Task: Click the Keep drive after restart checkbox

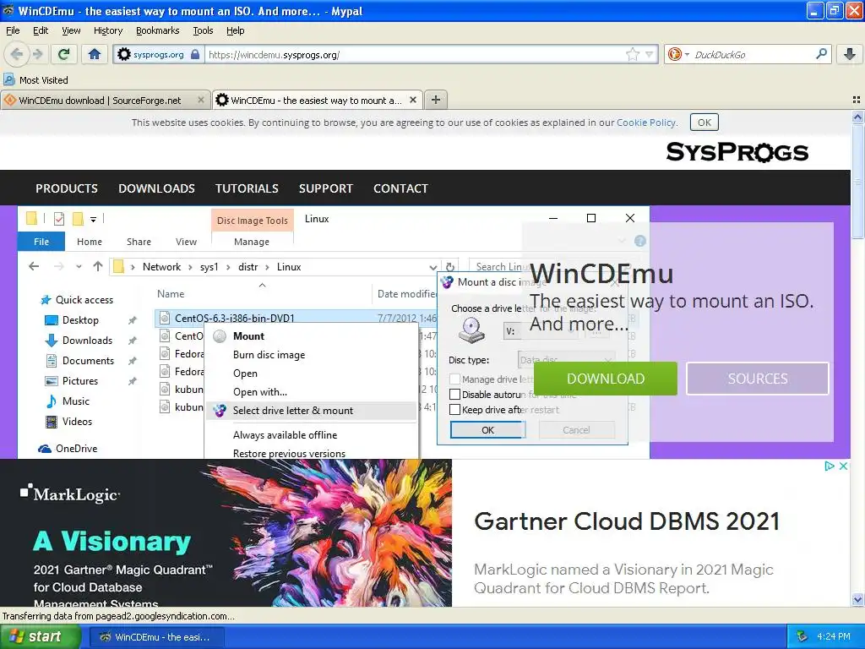Action: [454, 410]
